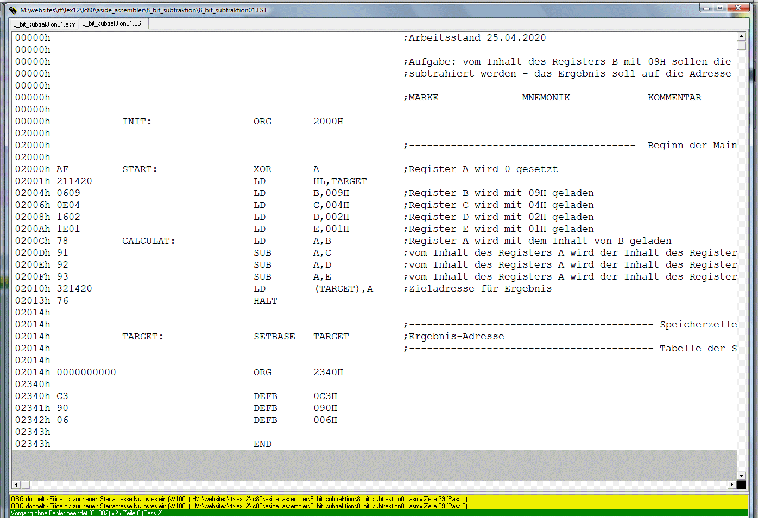Click the CALCULAT: label in the listing
The width and height of the screenshot is (758, 518).
(148, 241)
